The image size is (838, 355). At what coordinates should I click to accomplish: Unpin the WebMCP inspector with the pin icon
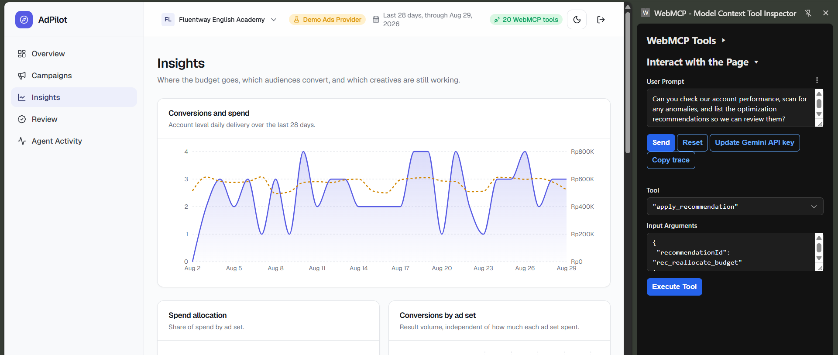point(808,13)
